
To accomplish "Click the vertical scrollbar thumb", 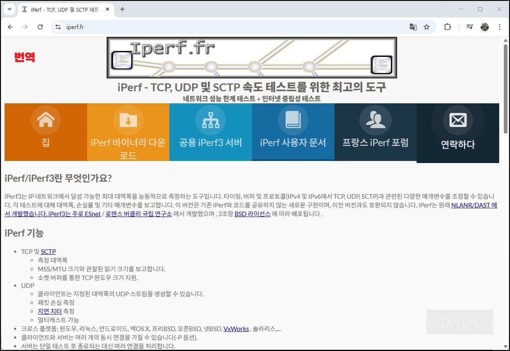I will tap(505, 88).
